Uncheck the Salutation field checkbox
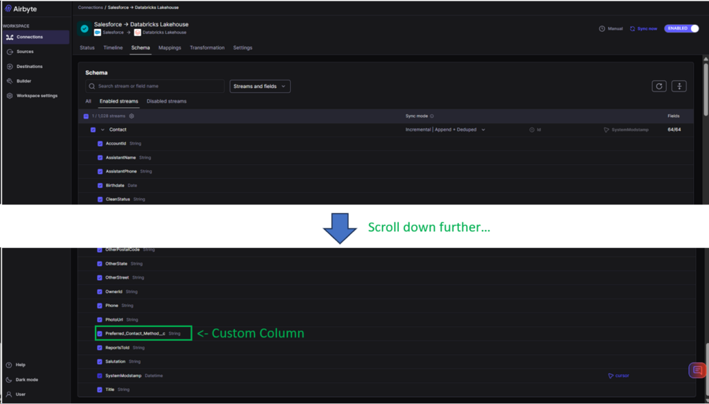This screenshot has width=709, height=404. pyautogui.click(x=100, y=362)
